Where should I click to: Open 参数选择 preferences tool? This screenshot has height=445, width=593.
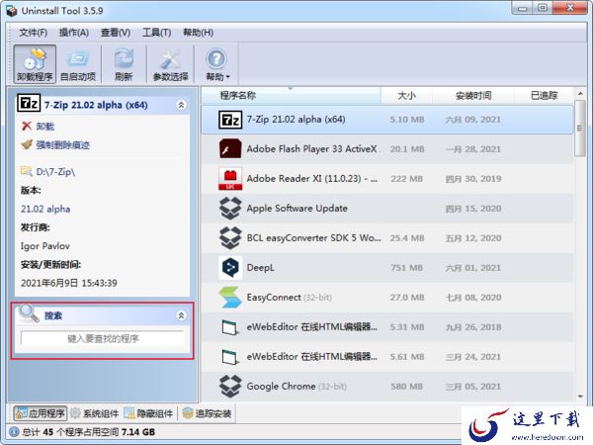[171, 64]
